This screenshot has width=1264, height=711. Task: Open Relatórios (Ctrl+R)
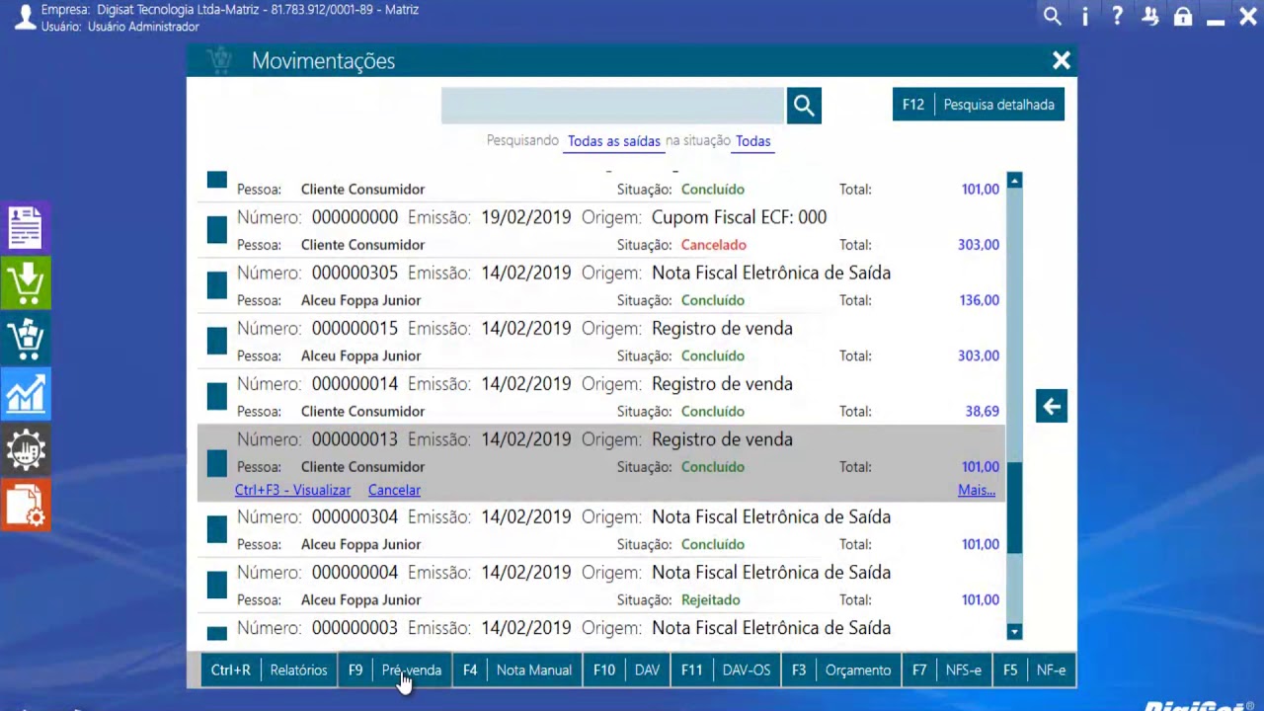click(269, 670)
